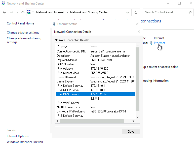
Task: Click the vertical scrollbar thumb in details list
Action: tap(137, 79)
